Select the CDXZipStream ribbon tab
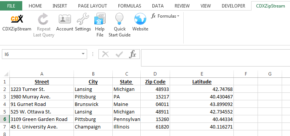The height and width of the screenshot is (136, 290). tap(270, 6)
